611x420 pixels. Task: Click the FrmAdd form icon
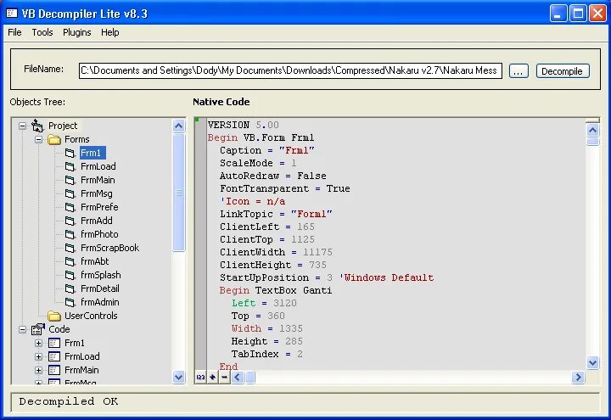pos(70,221)
